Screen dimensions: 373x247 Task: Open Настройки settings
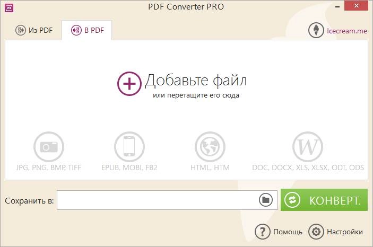pyautogui.click(x=336, y=232)
